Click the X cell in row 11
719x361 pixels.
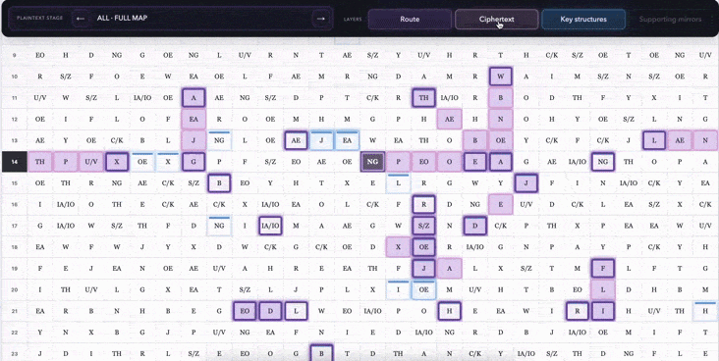click(x=654, y=98)
